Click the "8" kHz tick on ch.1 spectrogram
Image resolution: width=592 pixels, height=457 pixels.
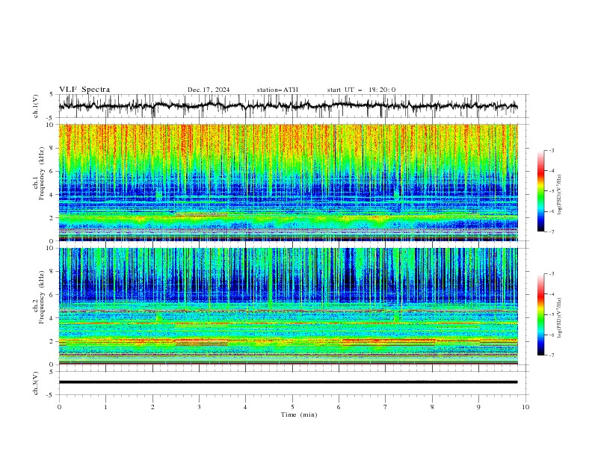click(x=53, y=148)
